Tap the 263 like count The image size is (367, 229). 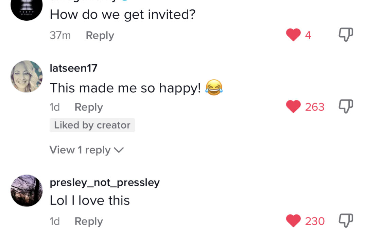[315, 107]
